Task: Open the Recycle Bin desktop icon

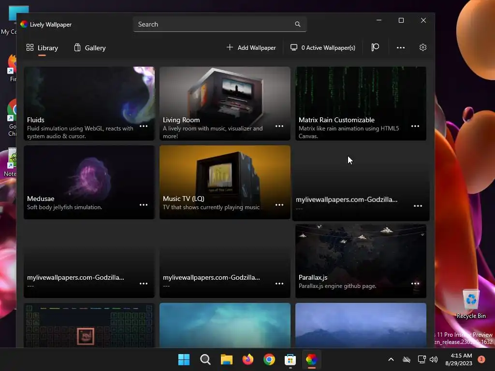Action: [x=471, y=304]
